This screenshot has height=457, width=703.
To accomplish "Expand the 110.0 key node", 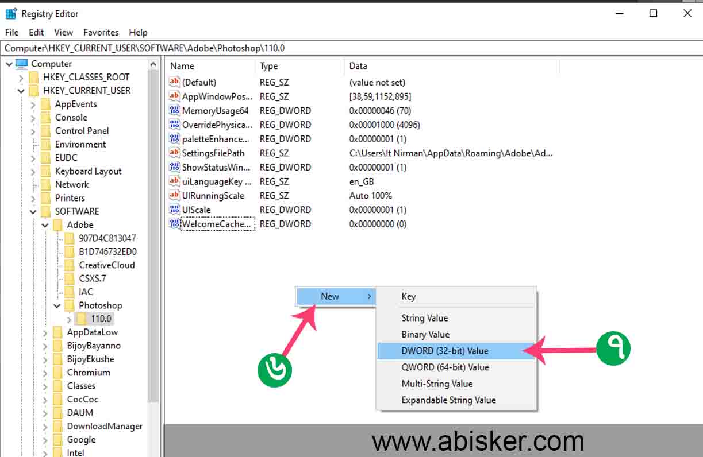I will pyautogui.click(x=69, y=319).
